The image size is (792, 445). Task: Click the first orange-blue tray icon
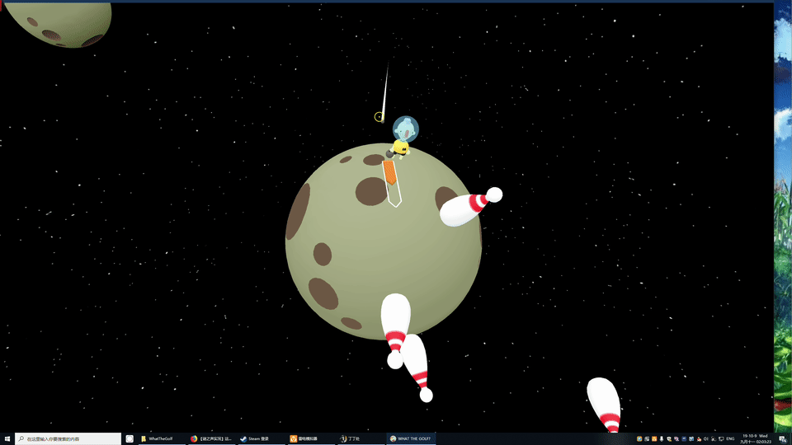coord(639,439)
